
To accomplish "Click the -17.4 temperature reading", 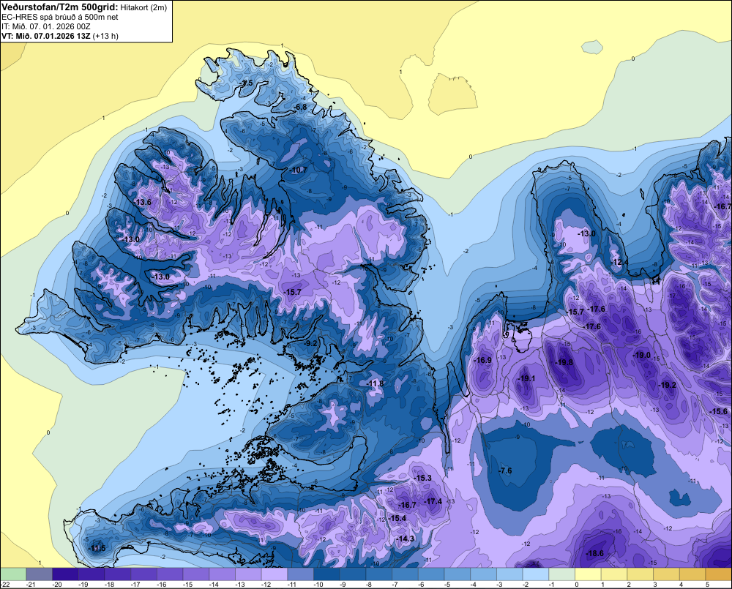I will point(433,501).
